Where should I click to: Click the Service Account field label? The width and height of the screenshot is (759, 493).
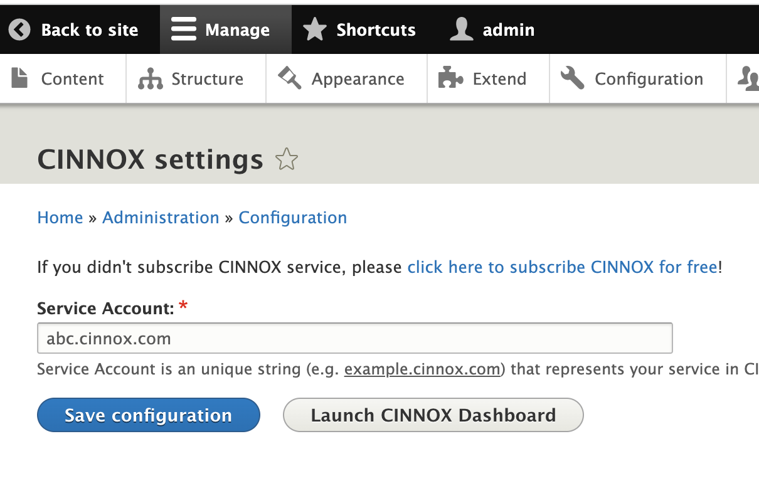pyautogui.click(x=105, y=309)
